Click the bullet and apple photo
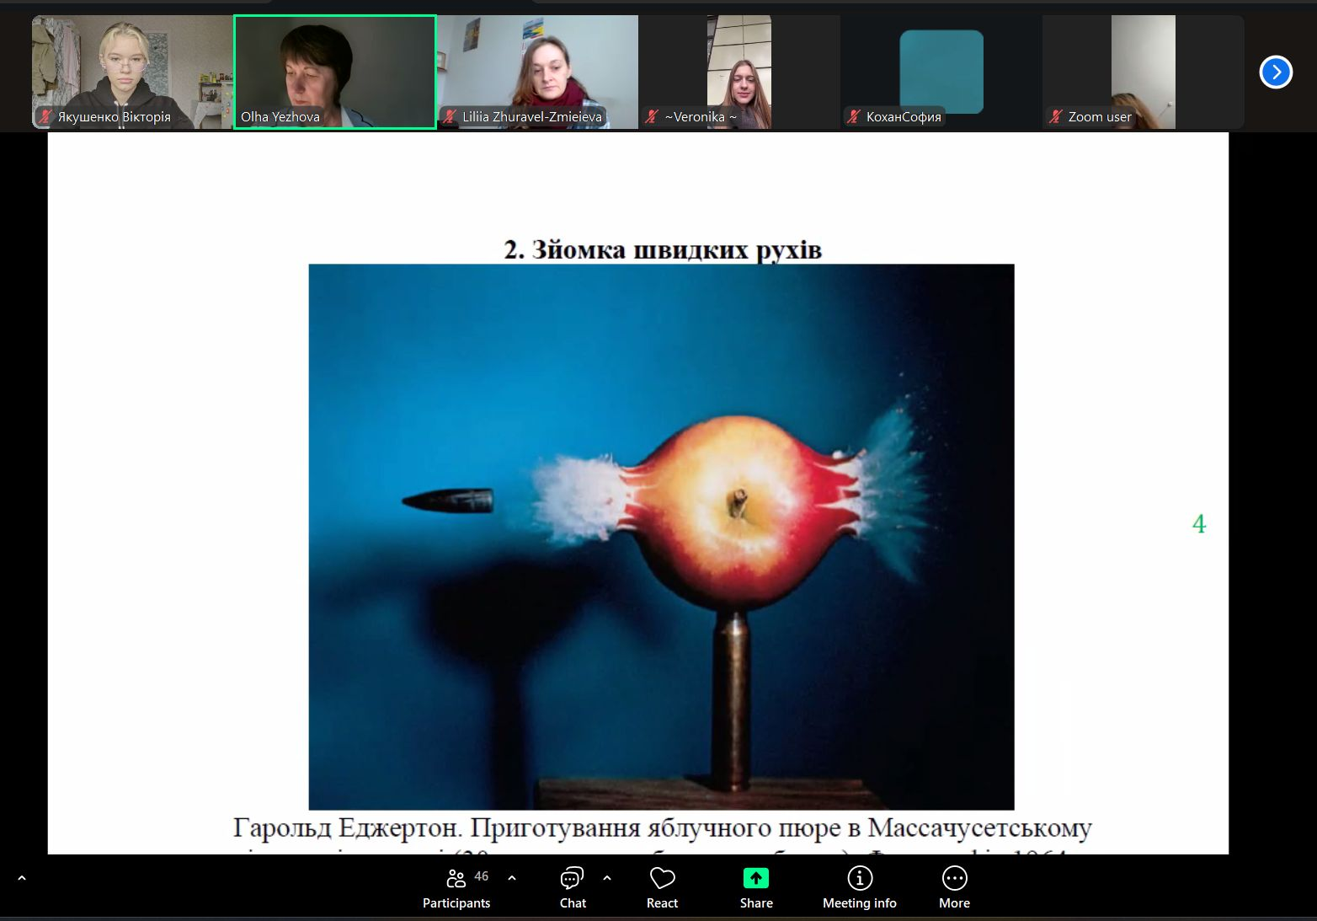Screen dimensions: 1317x921 661,537
